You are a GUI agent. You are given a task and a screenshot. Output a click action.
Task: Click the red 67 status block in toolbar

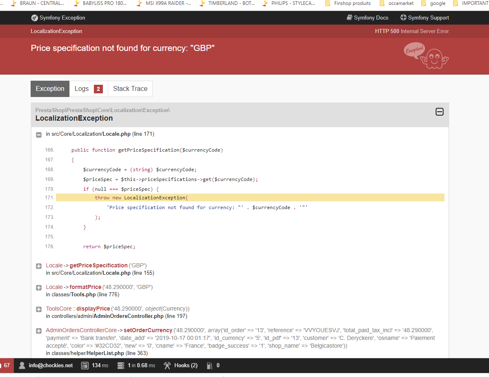7,366
